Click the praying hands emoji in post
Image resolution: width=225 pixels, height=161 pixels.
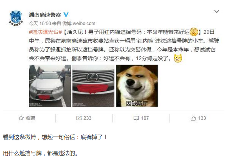click(x=194, y=32)
